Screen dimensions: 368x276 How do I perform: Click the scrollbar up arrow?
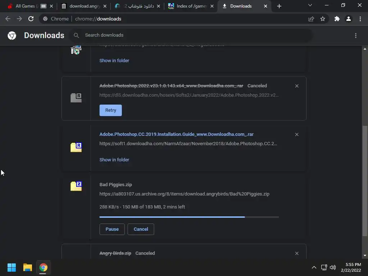(x=365, y=49)
